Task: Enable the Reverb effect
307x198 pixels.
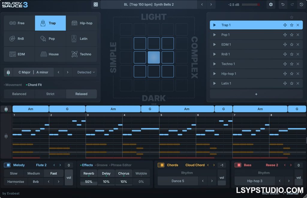Action: (x=89, y=173)
